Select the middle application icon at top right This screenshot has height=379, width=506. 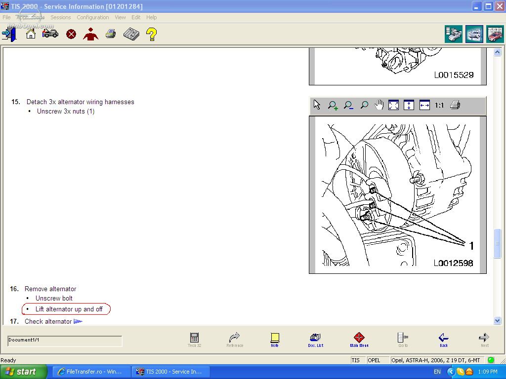(x=474, y=34)
